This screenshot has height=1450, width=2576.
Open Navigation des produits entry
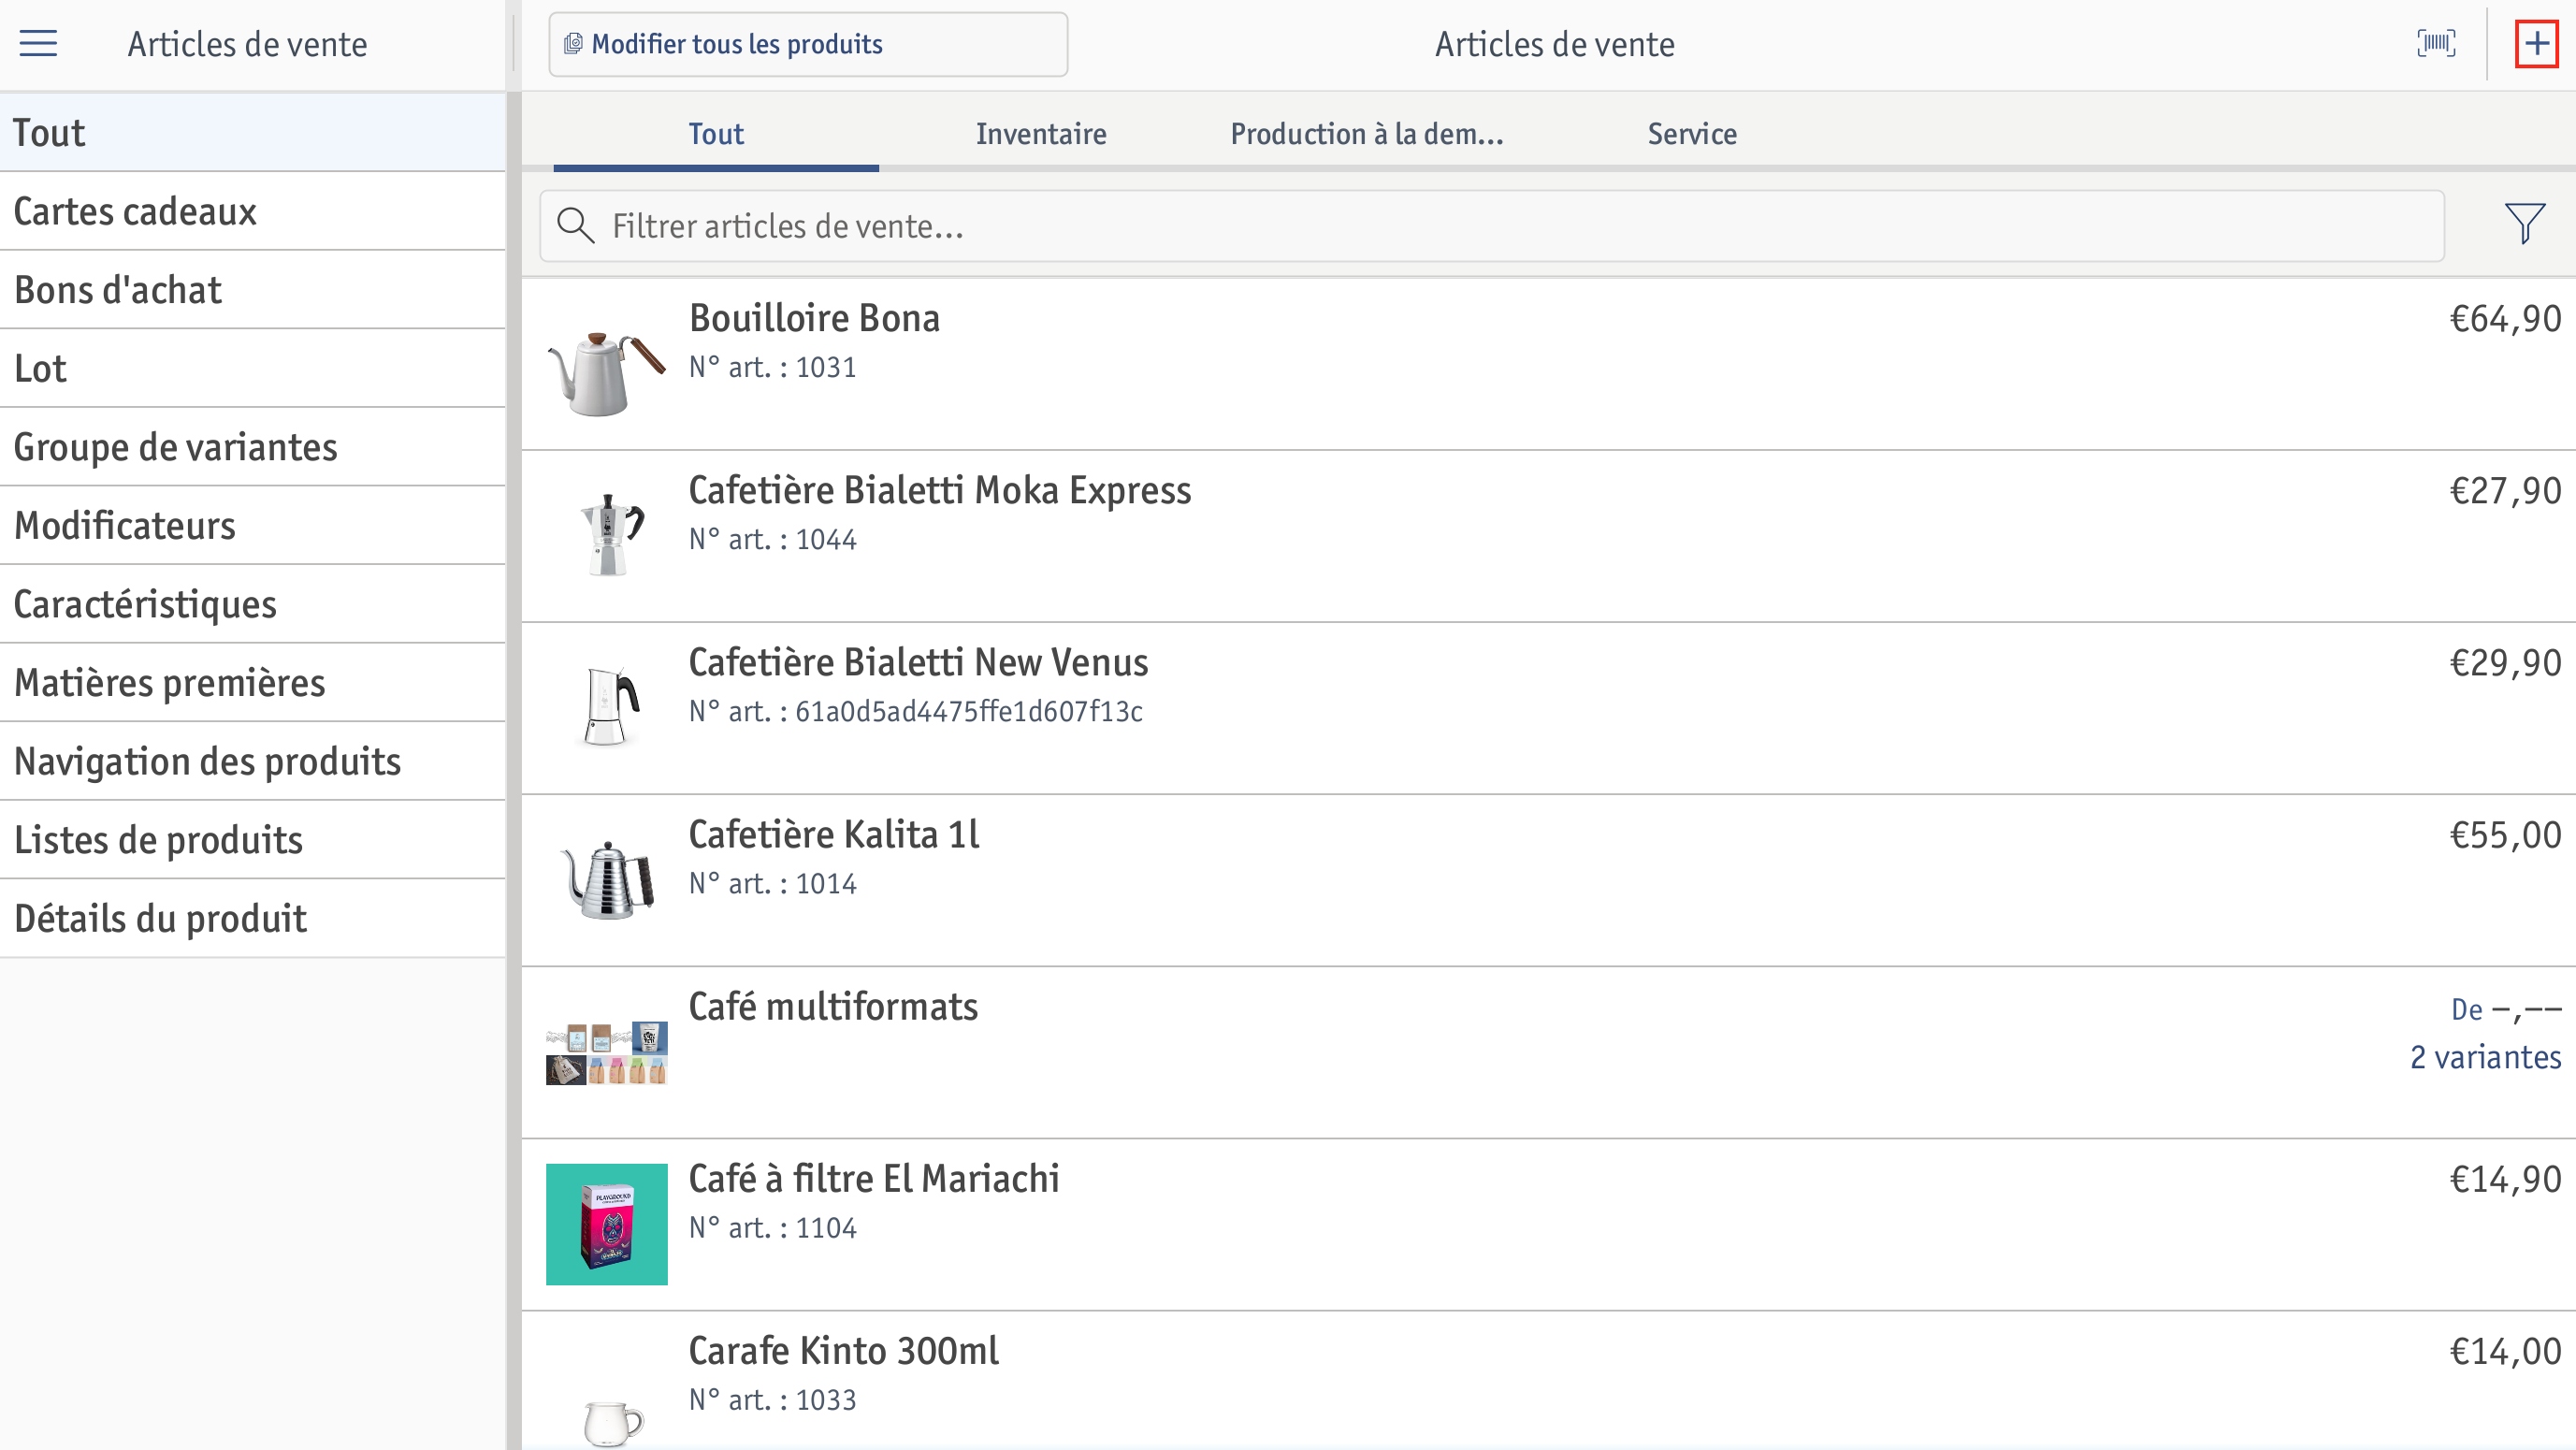pos(252,761)
